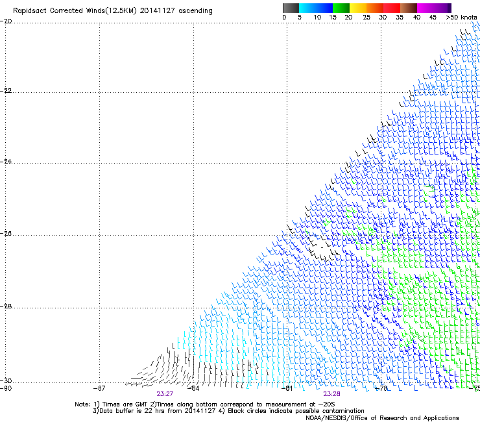Viewport: 480px width, 422px height.
Task: Click the chart title 'Rapidscat Corrected Winds(12.5KM)'
Action: tap(75, 11)
